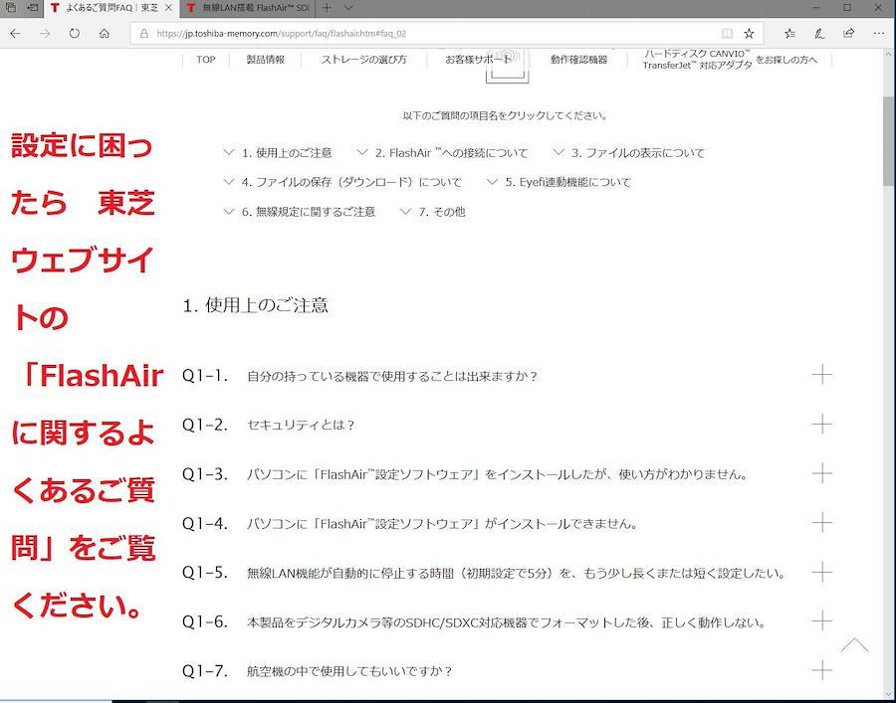
Task: Expand Q1-3 answer with plus icon
Action: point(821,473)
